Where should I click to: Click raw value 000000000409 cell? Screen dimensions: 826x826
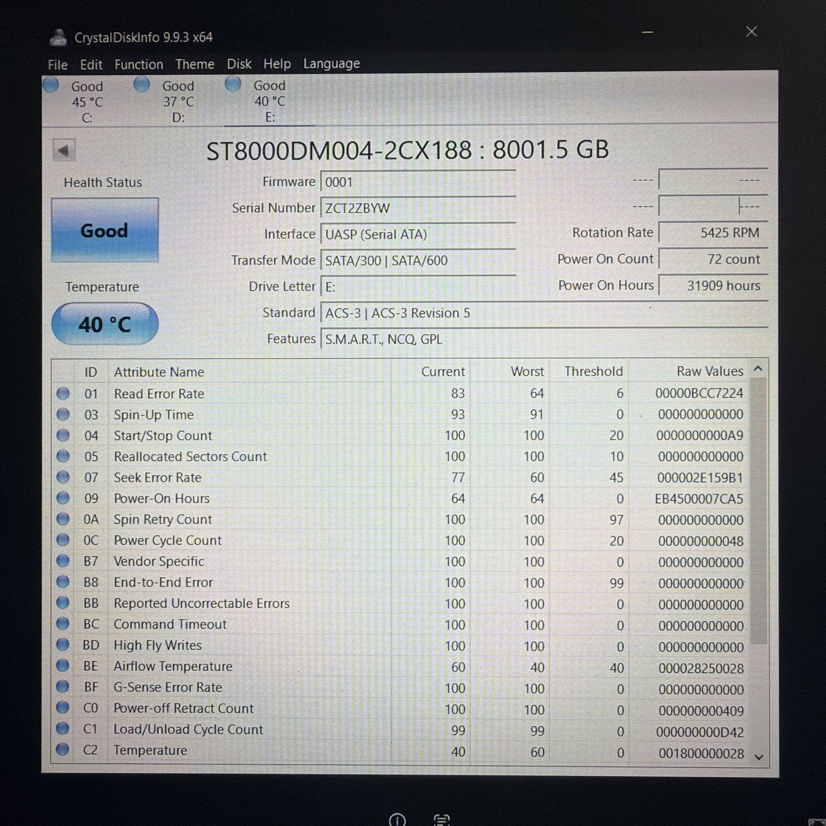click(701, 710)
